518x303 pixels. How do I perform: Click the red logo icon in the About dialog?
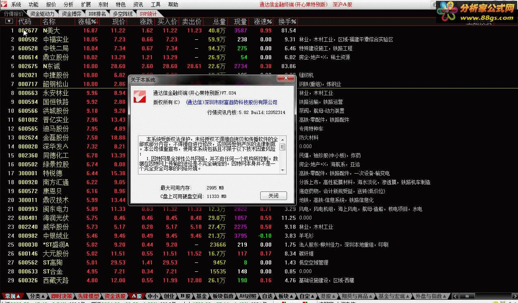pyautogui.click(x=140, y=97)
